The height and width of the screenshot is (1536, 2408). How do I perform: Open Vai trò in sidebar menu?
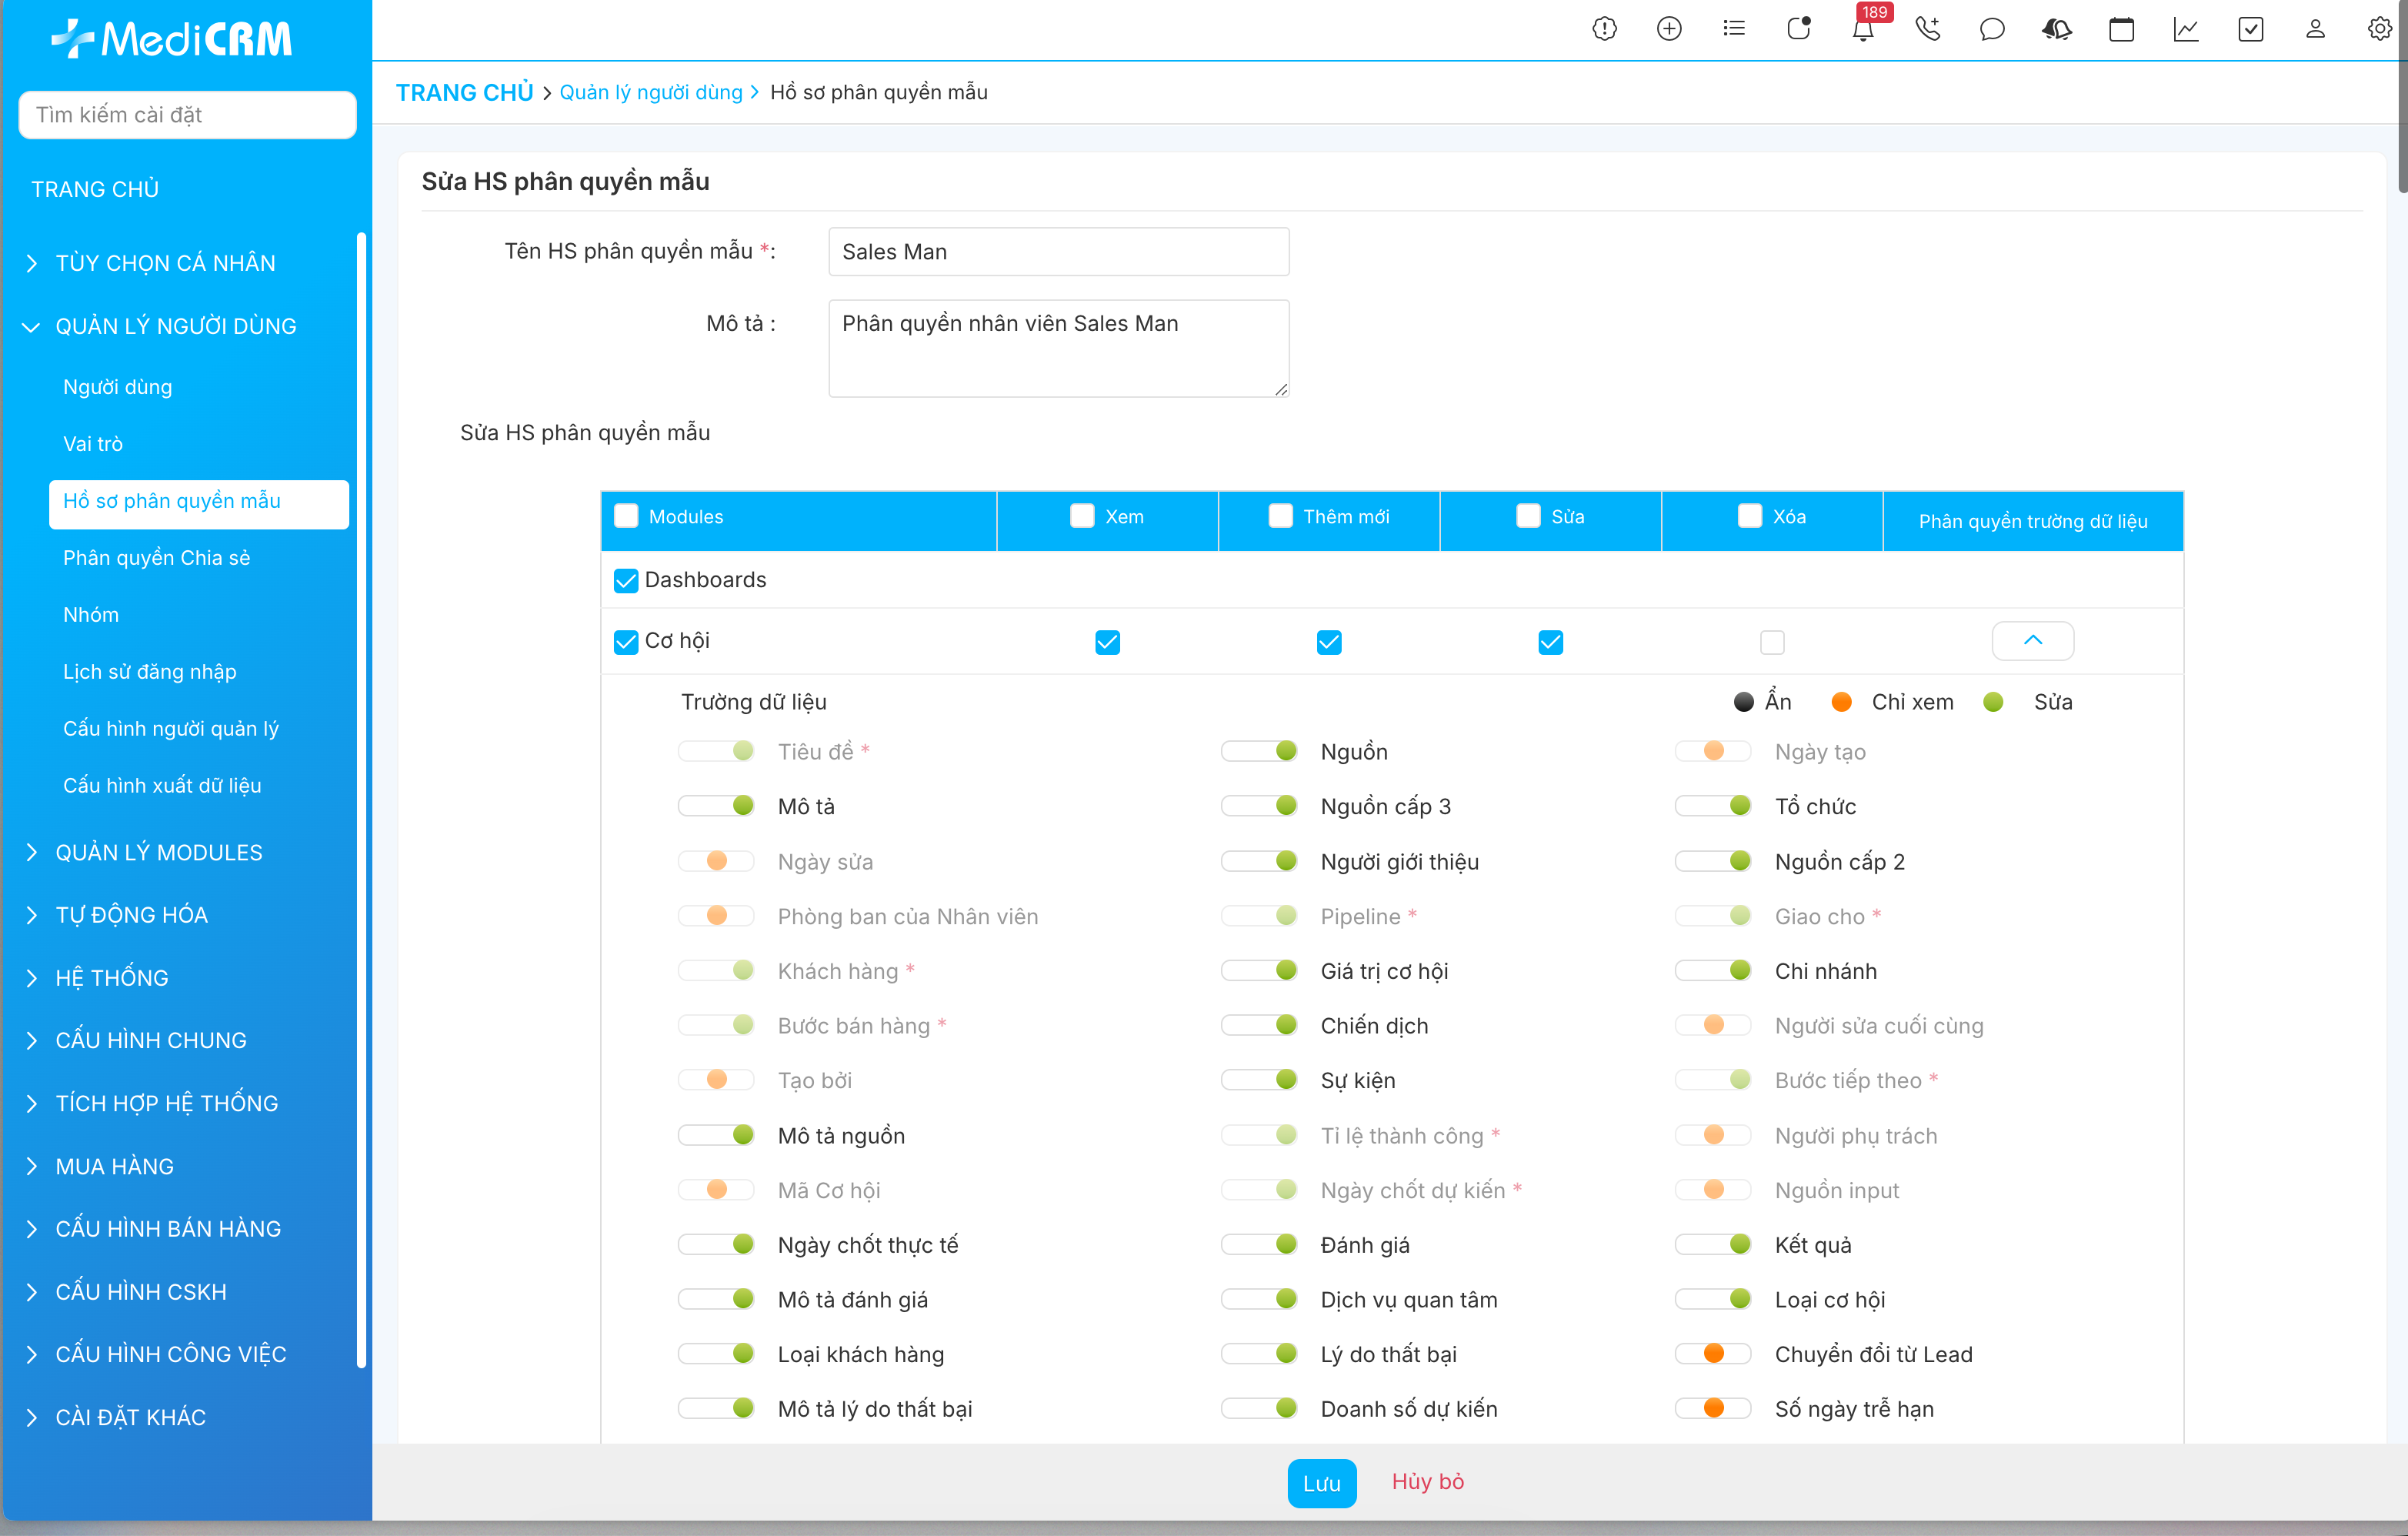click(x=93, y=444)
